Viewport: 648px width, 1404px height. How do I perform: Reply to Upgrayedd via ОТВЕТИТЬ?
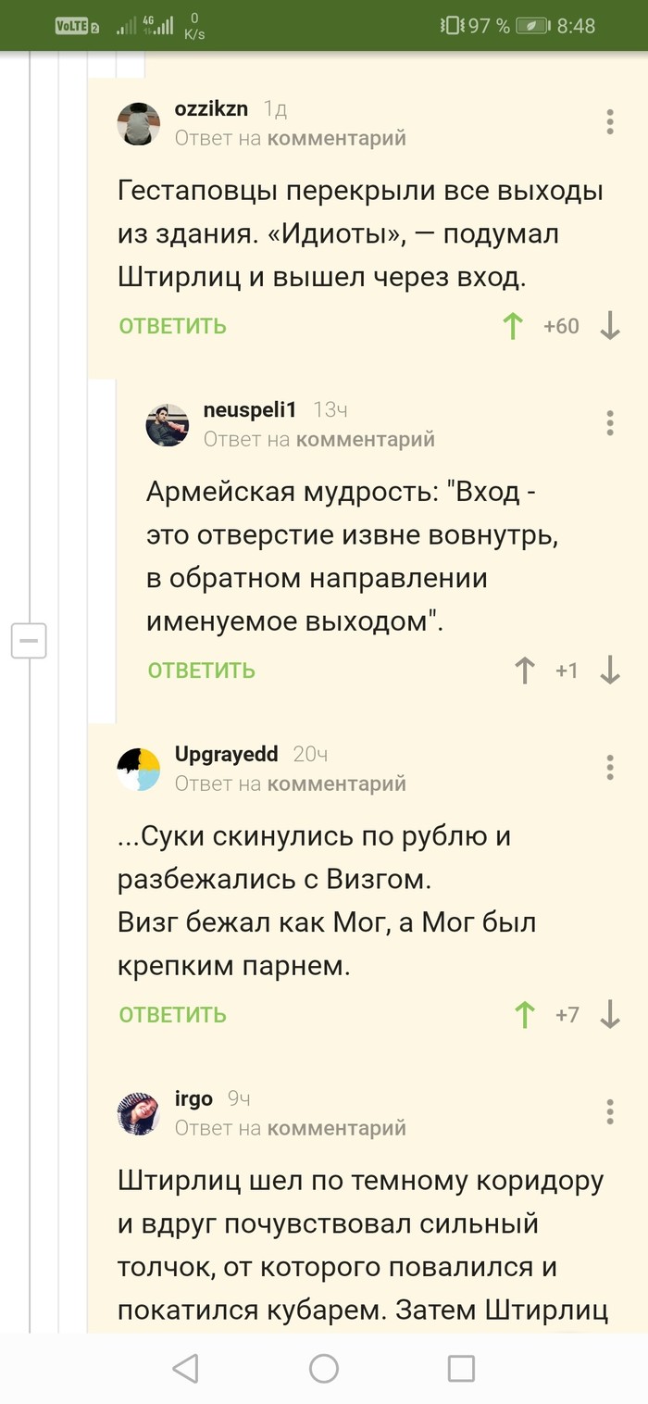173,1015
